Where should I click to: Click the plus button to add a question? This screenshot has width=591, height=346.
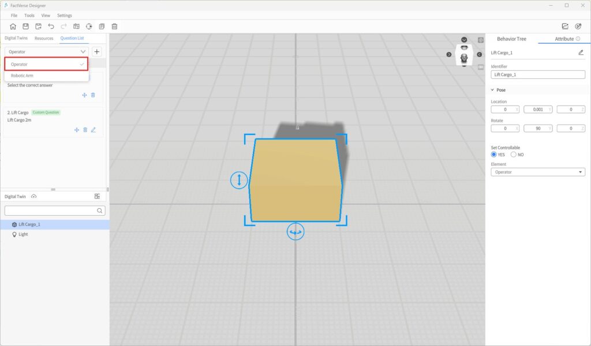click(97, 52)
